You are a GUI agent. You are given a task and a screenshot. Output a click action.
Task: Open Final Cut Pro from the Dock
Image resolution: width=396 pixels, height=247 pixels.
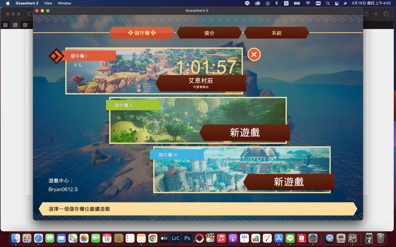click(210, 238)
